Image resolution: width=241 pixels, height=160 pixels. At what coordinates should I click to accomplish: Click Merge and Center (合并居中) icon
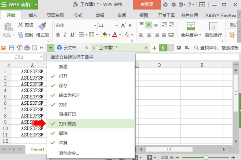click(x=191, y=26)
